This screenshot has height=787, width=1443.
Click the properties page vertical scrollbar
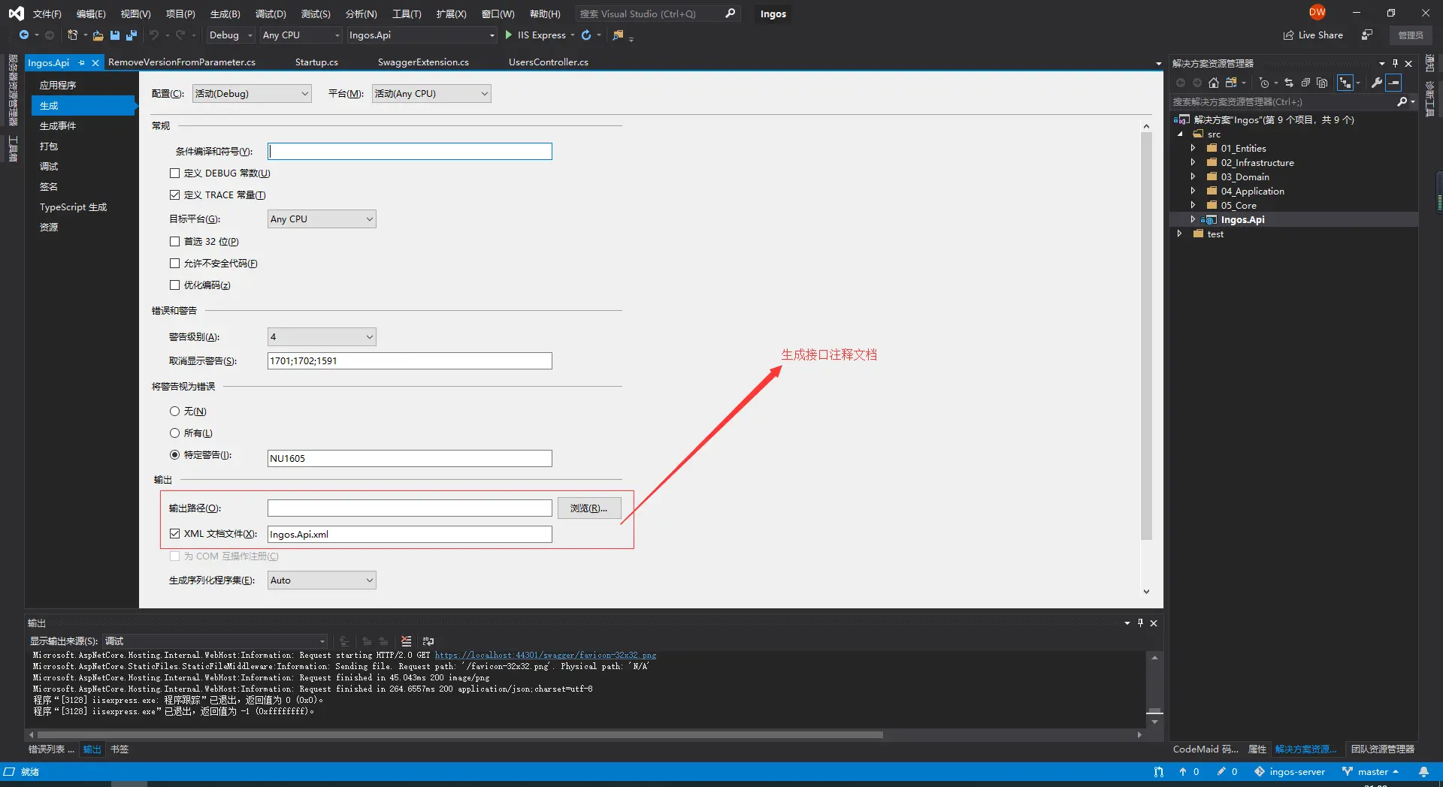(x=1146, y=336)
